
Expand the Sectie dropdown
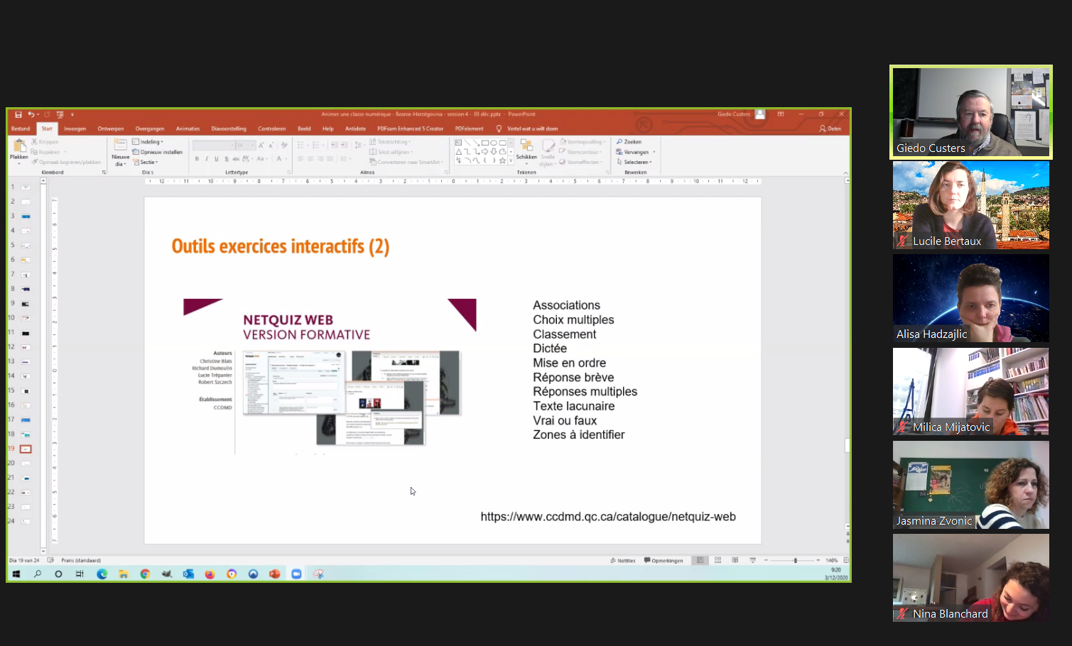[146, 163]
